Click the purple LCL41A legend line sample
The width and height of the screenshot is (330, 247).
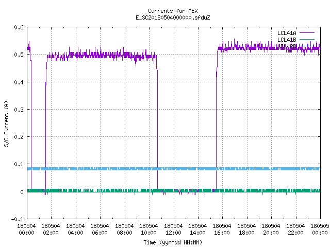coord(307,33)
